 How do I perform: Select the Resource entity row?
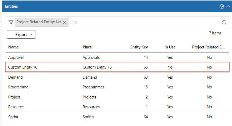pyautogui.click(x=117, y=107)
